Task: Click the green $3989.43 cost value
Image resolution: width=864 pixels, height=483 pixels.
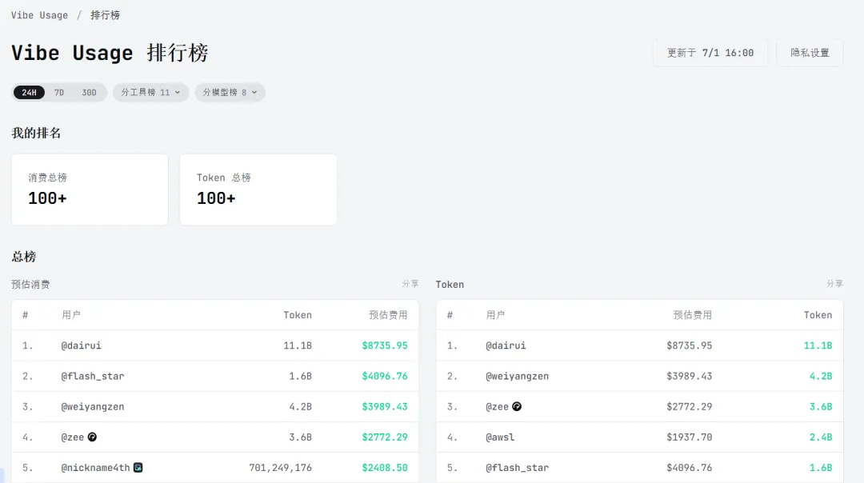Action: (385, 407)
